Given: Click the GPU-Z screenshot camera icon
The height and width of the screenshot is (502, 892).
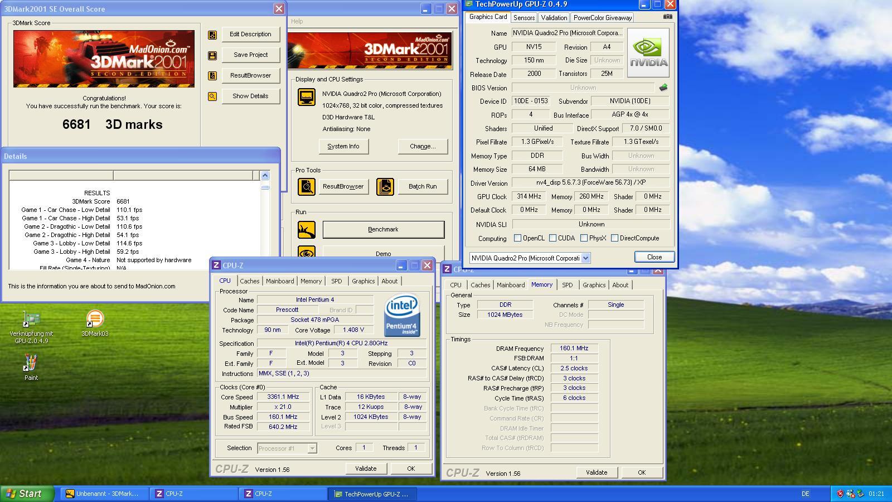Looking at the screenshot, I should (667, 17).
